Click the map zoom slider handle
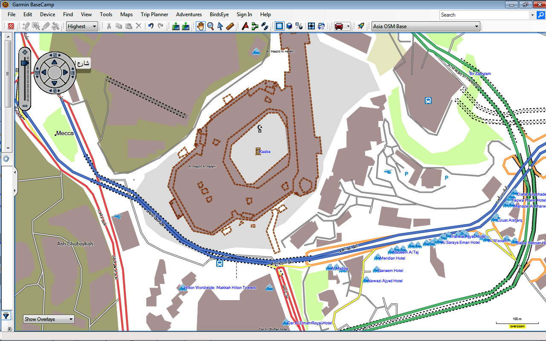This screenshot has height=341, width=546. point(25,63)
